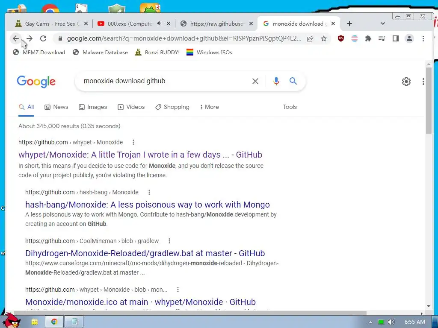Click the 6:55 AM taskbar clock
Image resolution: width=438 pixels, height=328 pixels.
pos(414,322)
